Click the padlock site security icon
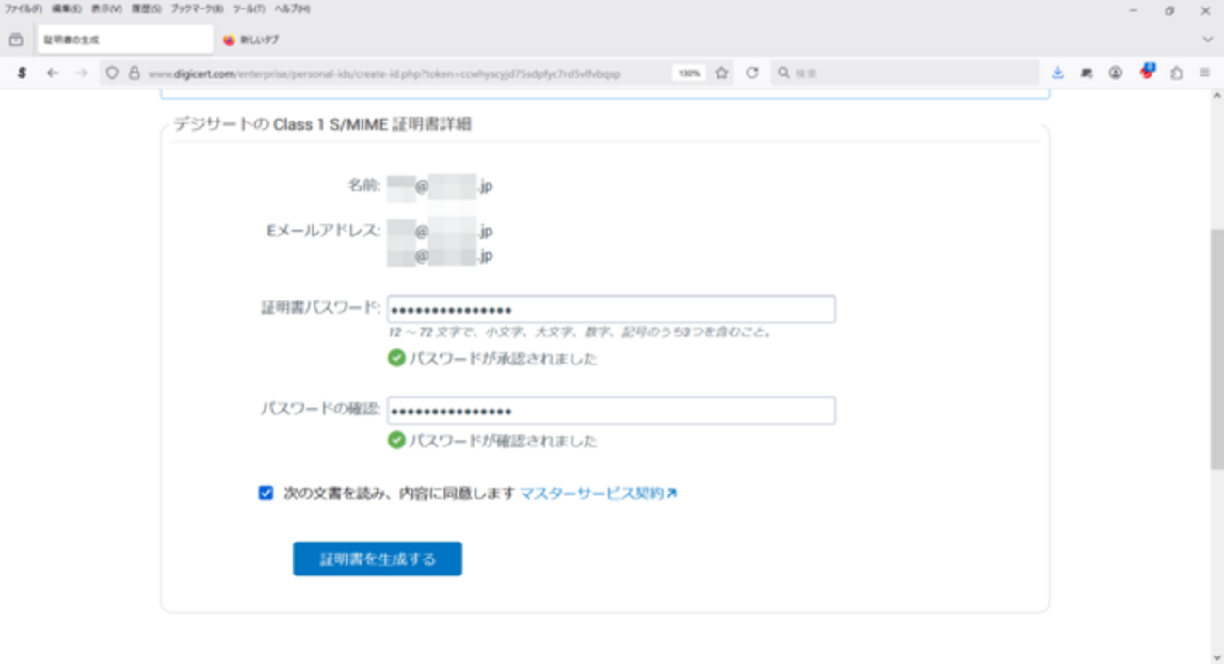Viewport: 1224px width, 664px height. point(134,73)
